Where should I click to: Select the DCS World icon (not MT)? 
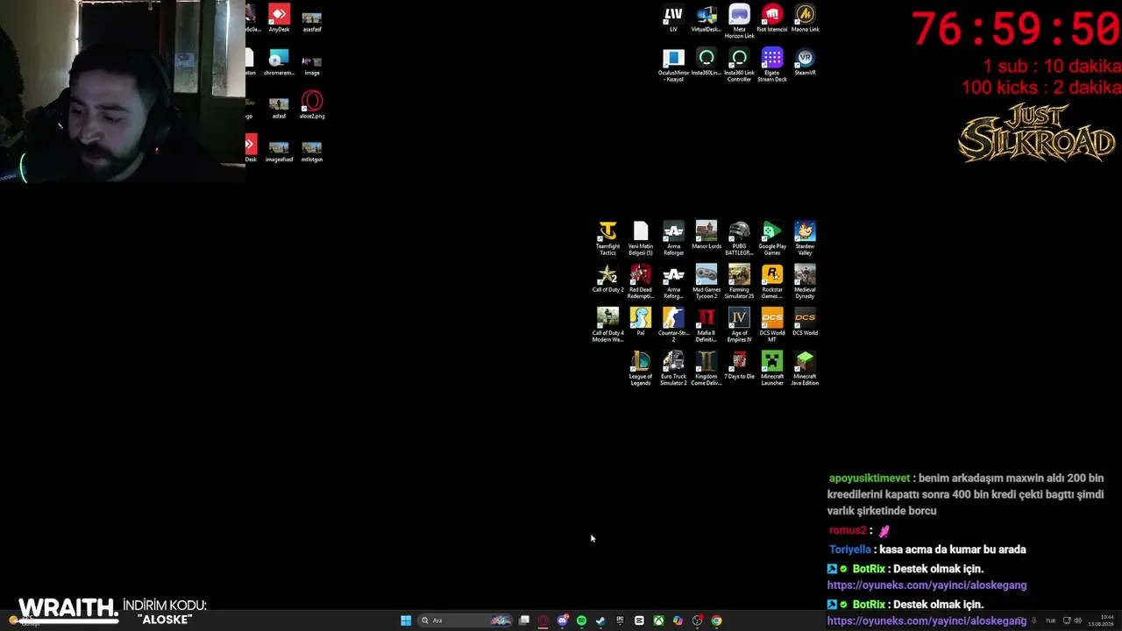pos(805,322)
